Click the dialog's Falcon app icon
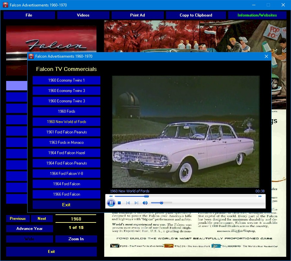The height and width of the screenshot is (261, 291). click(31, 56)
